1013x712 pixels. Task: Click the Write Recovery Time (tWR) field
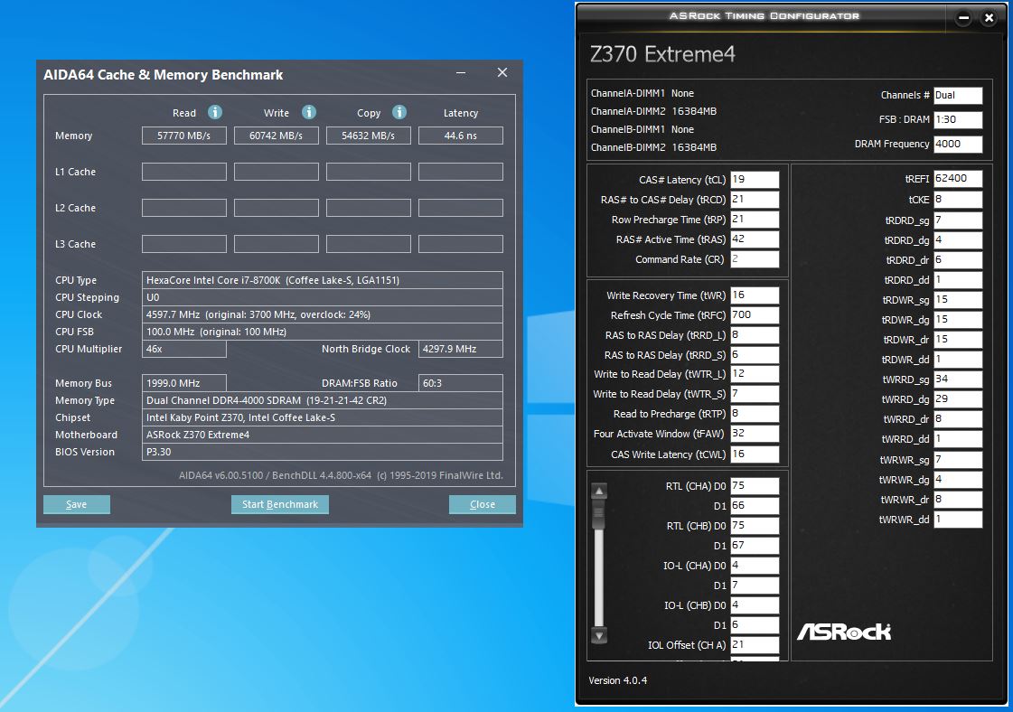click(755, 295)
